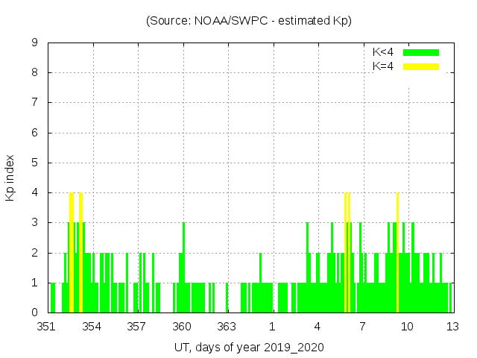Click the K=4 legend text label

pyautogui.click(x=383, y=66)
